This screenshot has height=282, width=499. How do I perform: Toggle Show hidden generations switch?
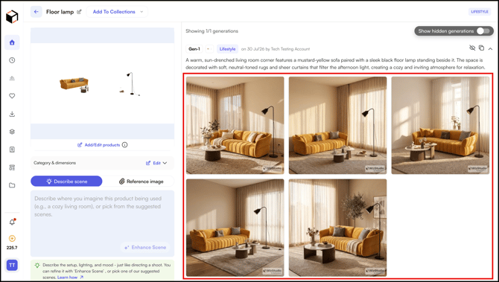483,31
